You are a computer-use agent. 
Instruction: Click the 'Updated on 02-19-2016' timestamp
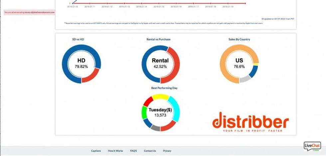coord(278,19)
